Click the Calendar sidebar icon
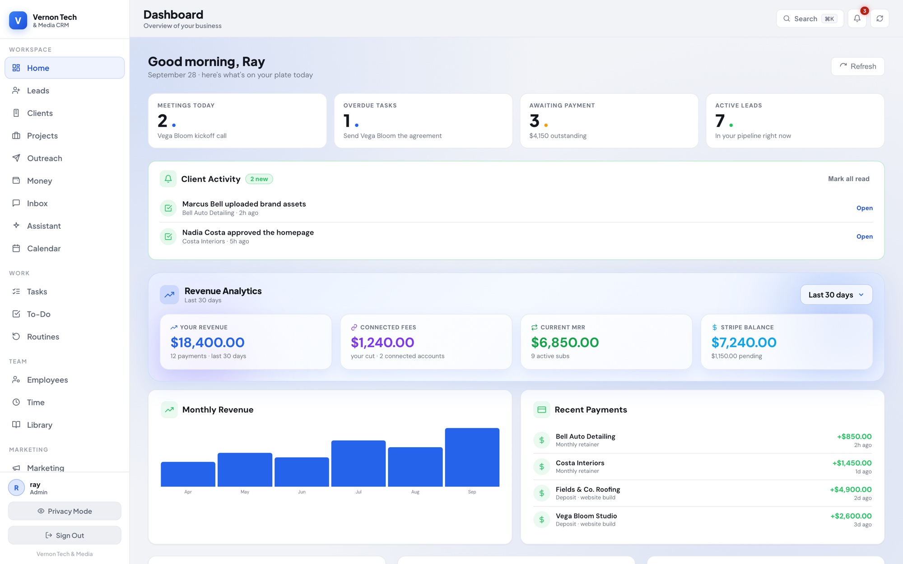 click(x=16, y=248)
